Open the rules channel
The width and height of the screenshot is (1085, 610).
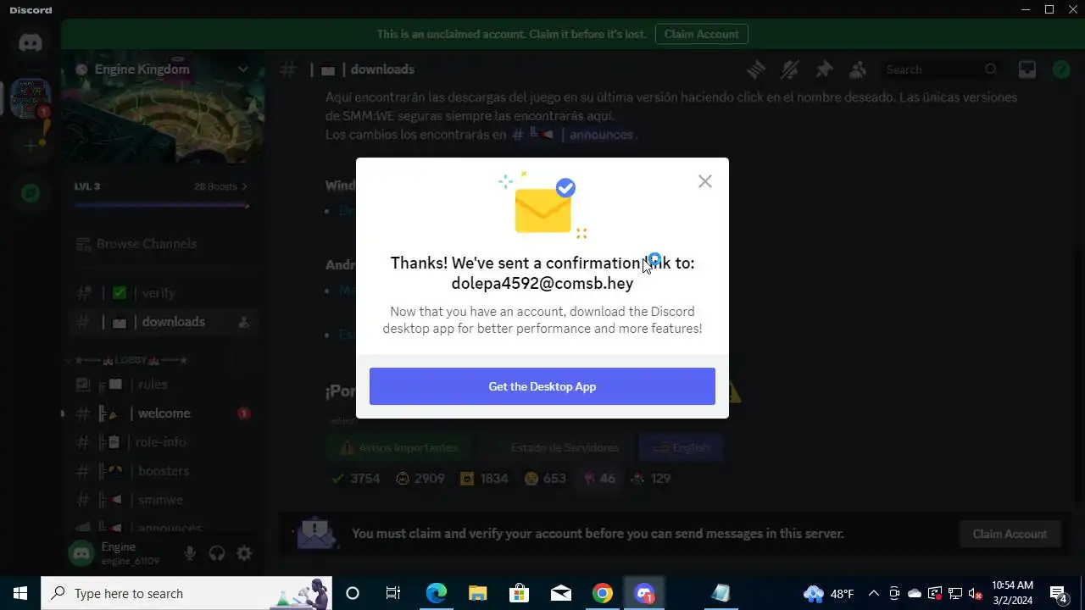click(x=162, y=385)
